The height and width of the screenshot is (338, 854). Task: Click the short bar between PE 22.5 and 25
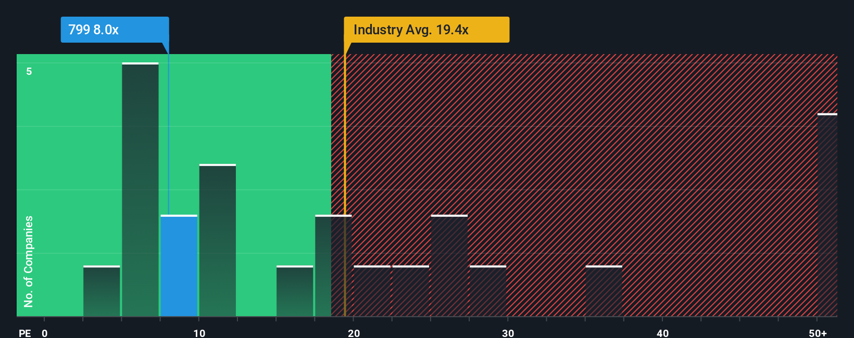tap(411, 291)
